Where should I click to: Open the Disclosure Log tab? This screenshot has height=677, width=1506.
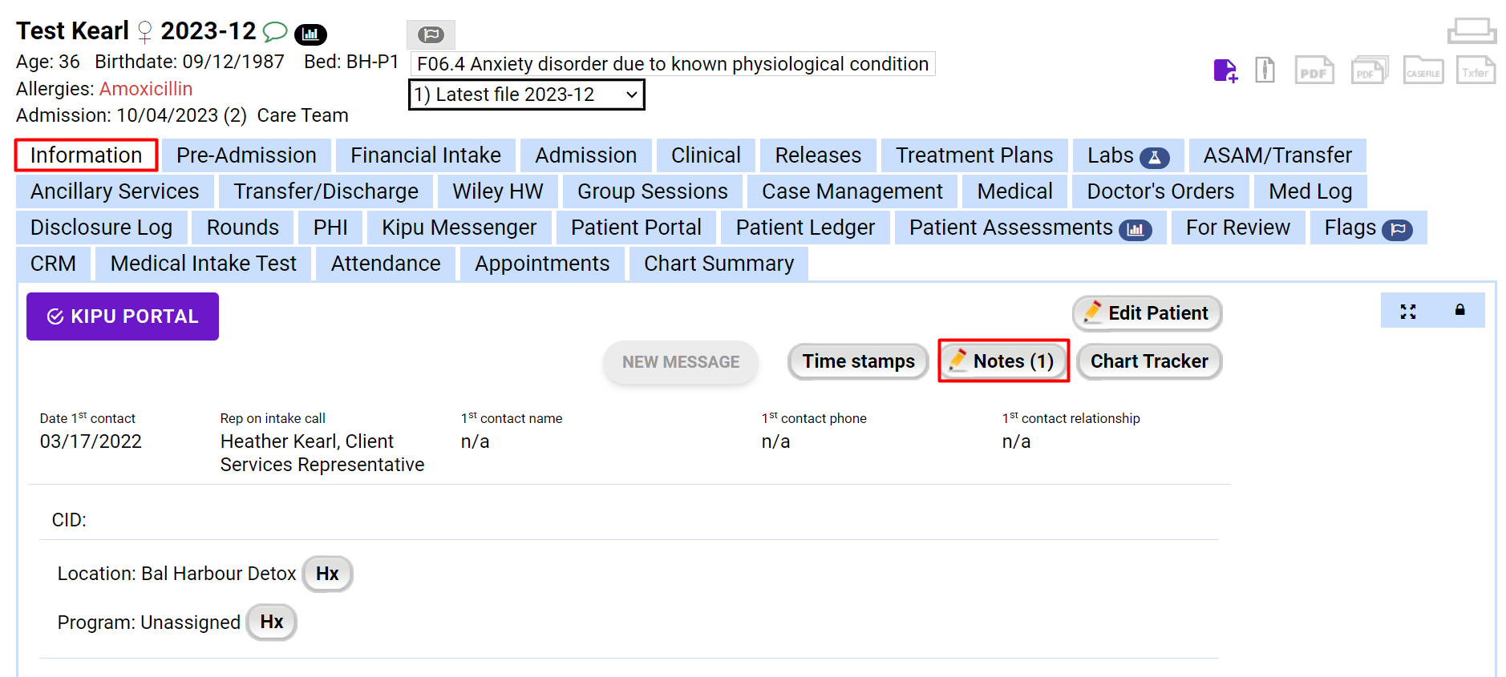click(x=101, y=228)
